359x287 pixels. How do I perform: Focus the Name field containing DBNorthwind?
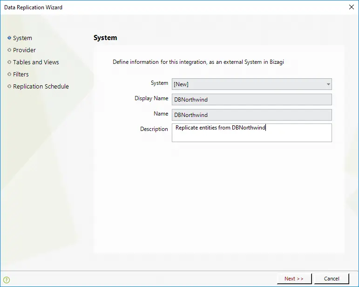click(251, 115)
